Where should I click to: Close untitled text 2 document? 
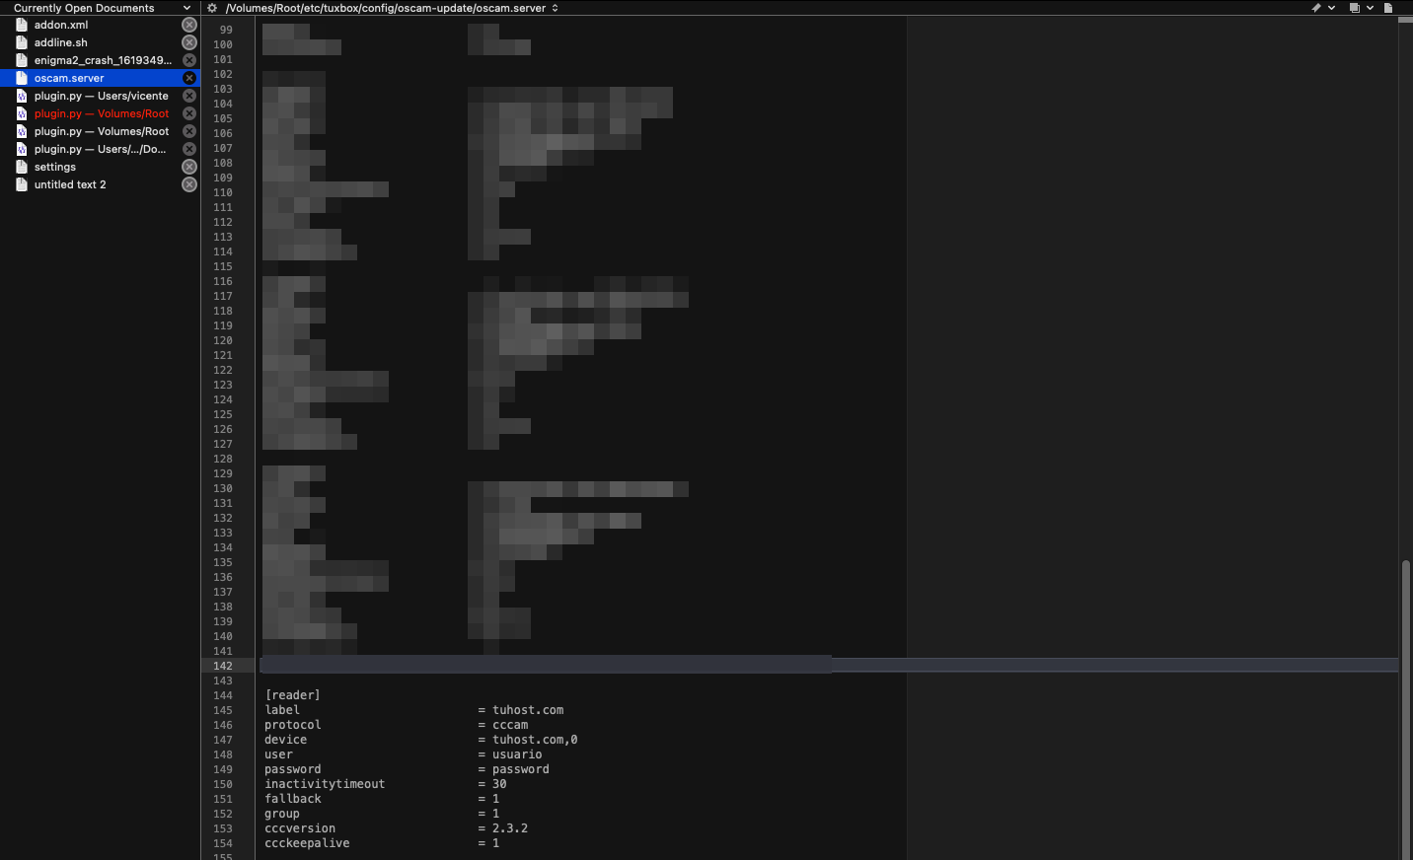[x=189, y=184]
